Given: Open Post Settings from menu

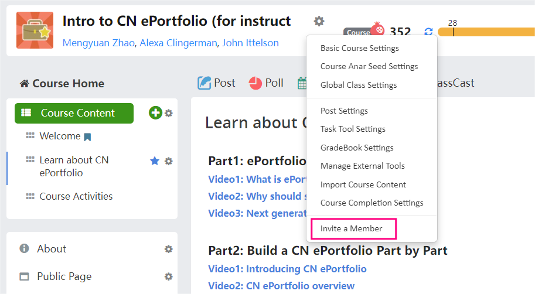Looking at the screenshot, I should pyautogui.click(x=344, y=111).
